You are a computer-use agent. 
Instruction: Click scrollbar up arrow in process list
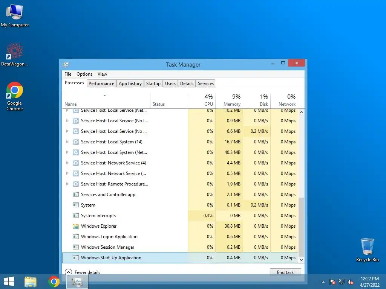(301, 112)
